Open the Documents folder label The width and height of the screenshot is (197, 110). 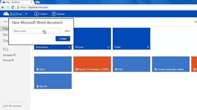(42, 47)
